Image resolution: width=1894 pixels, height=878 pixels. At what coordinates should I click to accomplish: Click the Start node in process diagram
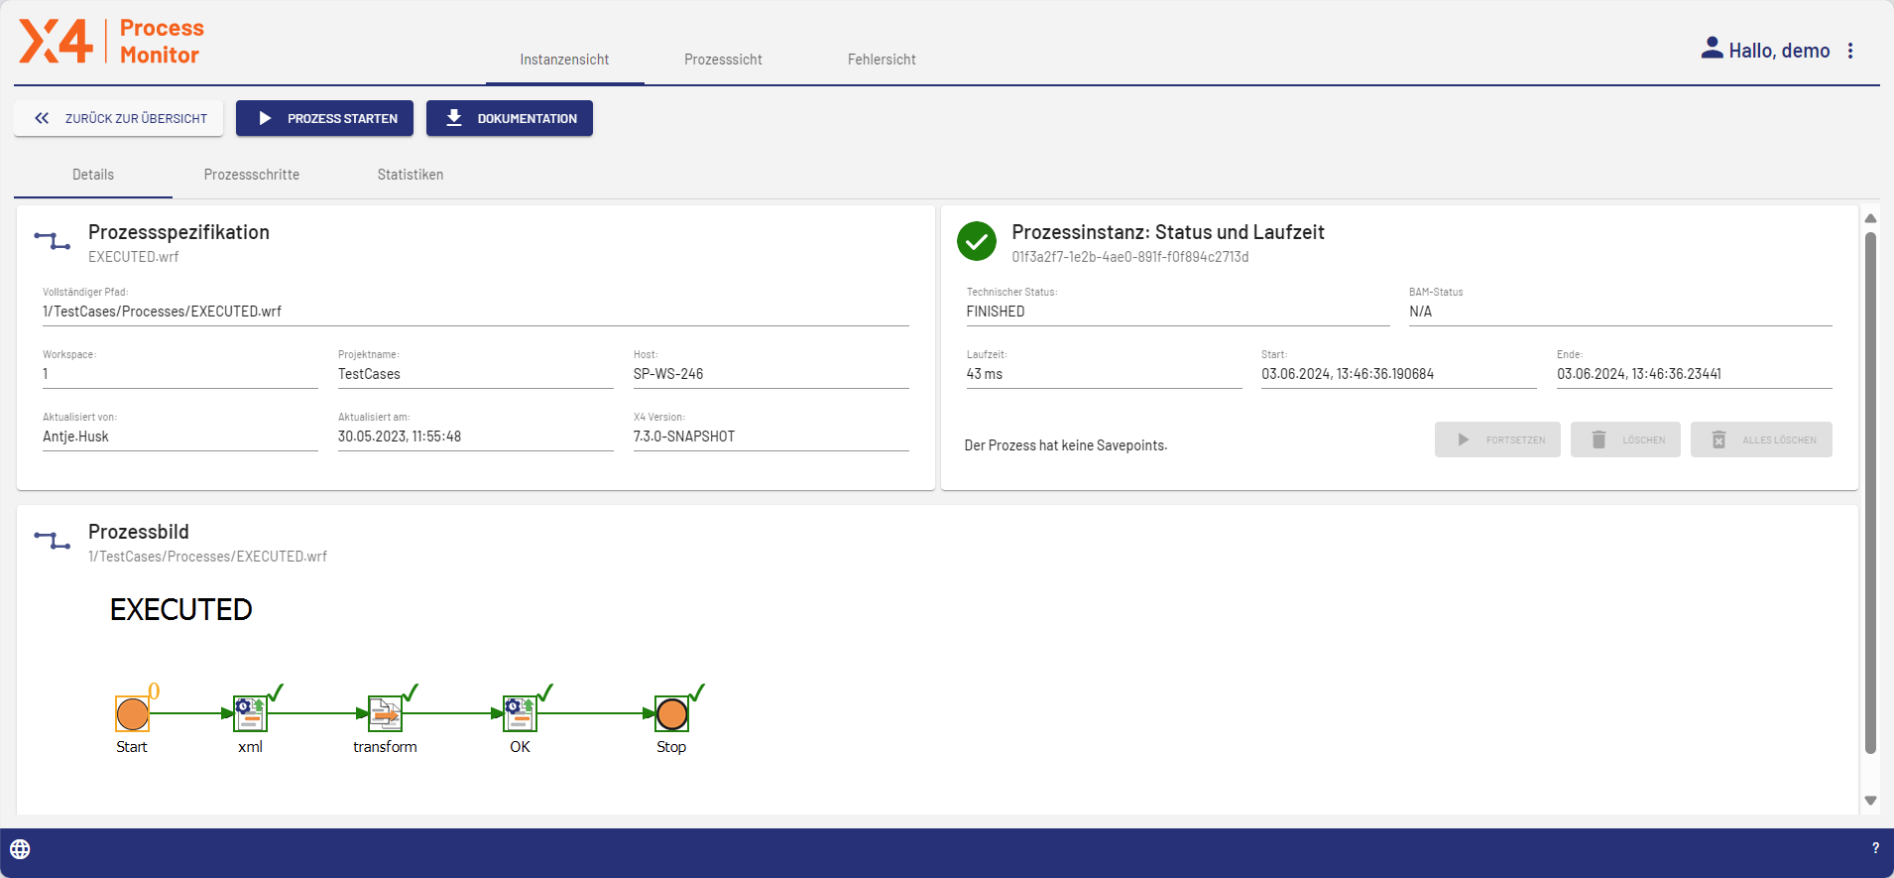132,713
